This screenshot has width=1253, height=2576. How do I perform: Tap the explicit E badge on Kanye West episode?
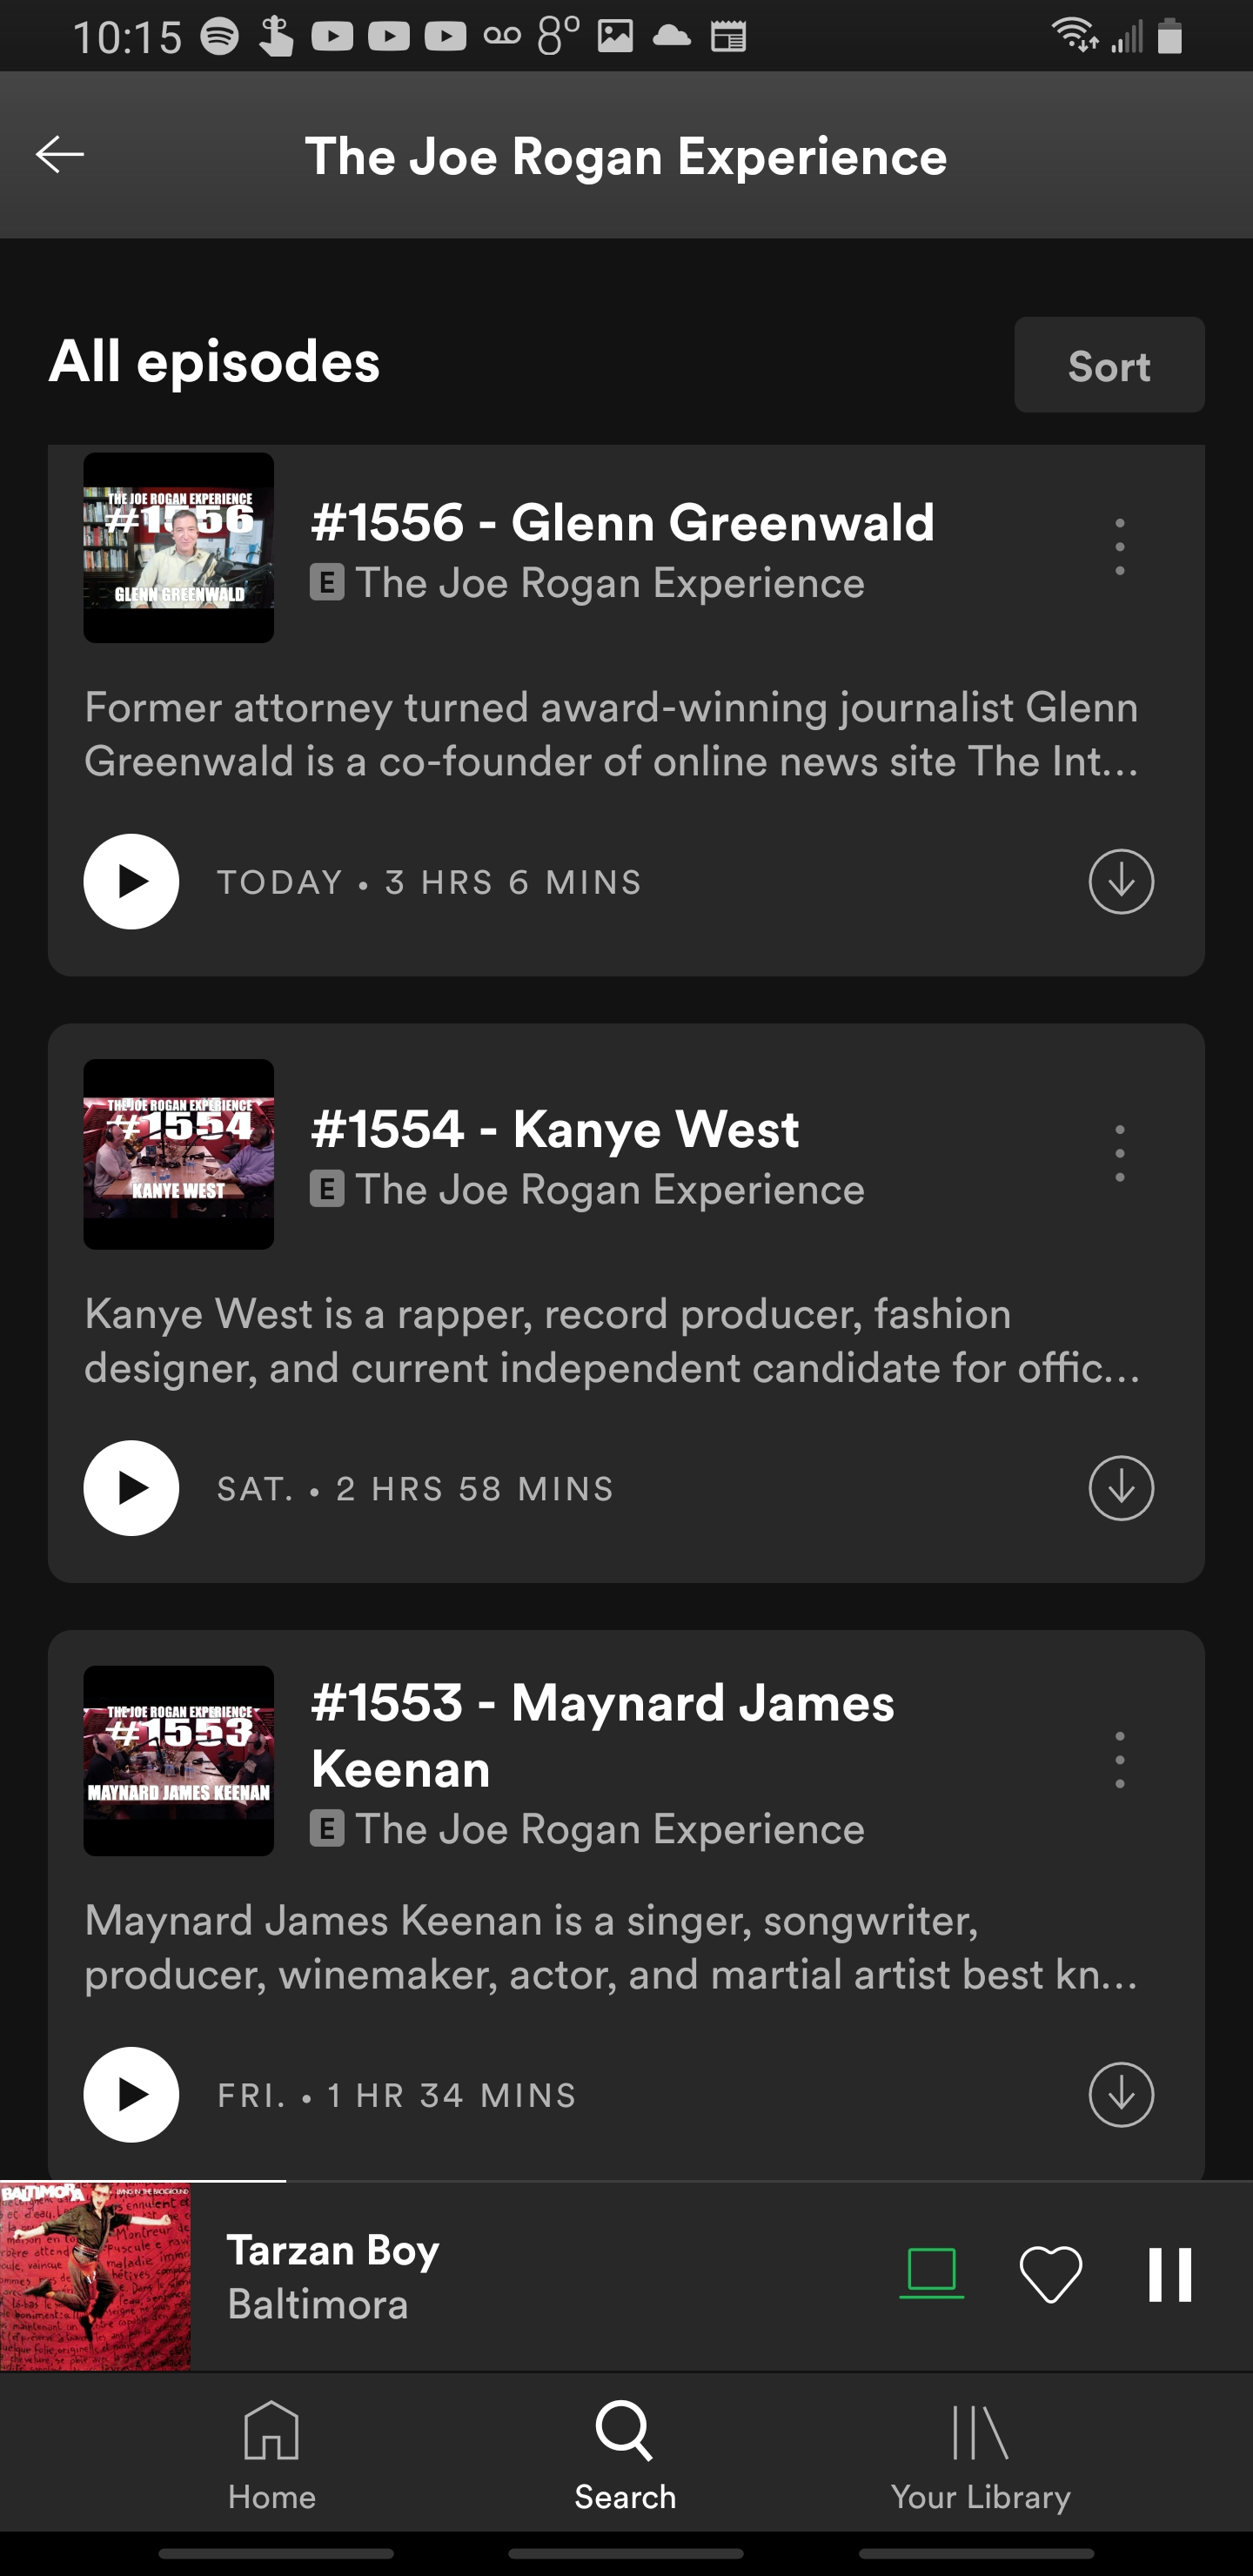point(327,1188)
